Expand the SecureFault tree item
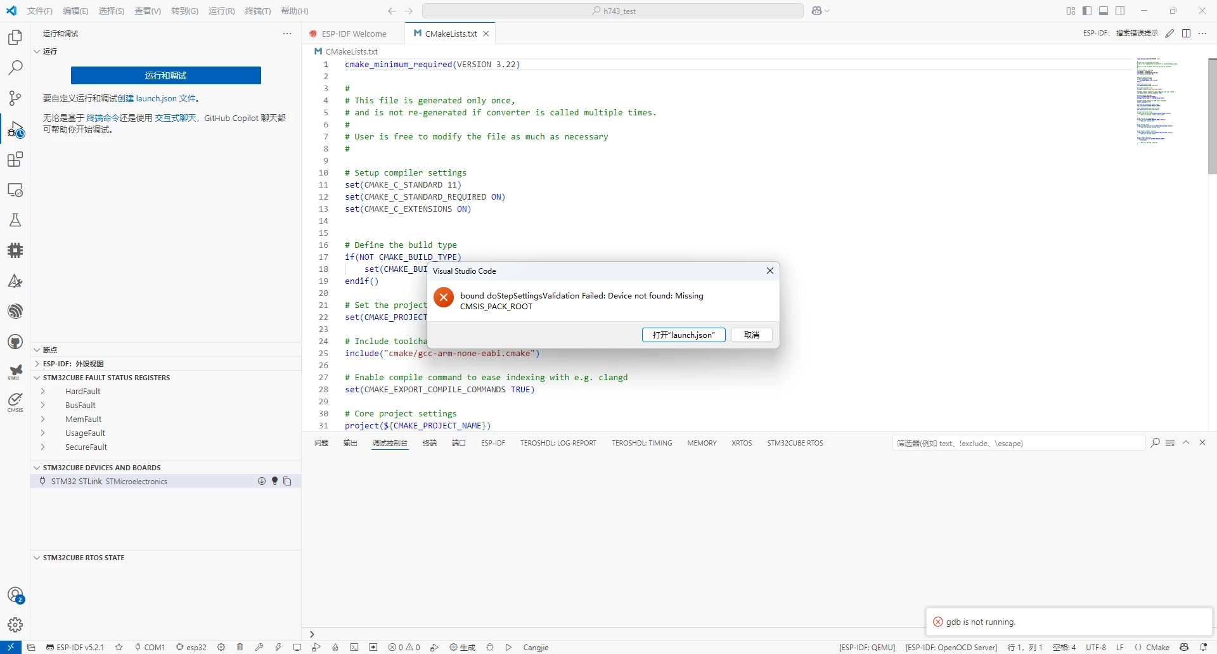The width and height of the screenshot is (1217, 654). click(43, 447)
